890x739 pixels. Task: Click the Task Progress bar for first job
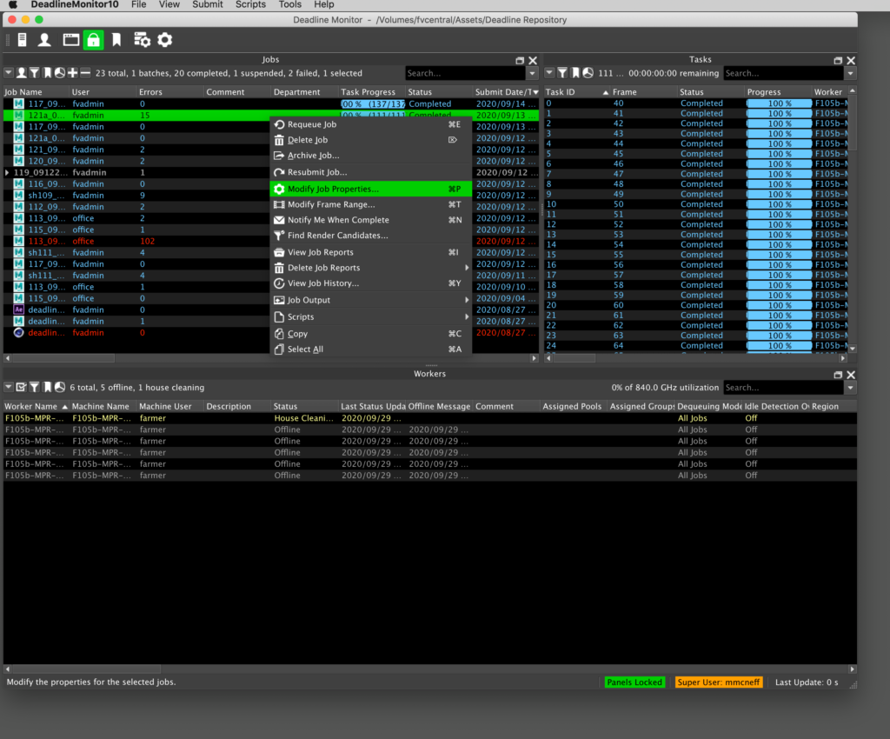point(372,103)
